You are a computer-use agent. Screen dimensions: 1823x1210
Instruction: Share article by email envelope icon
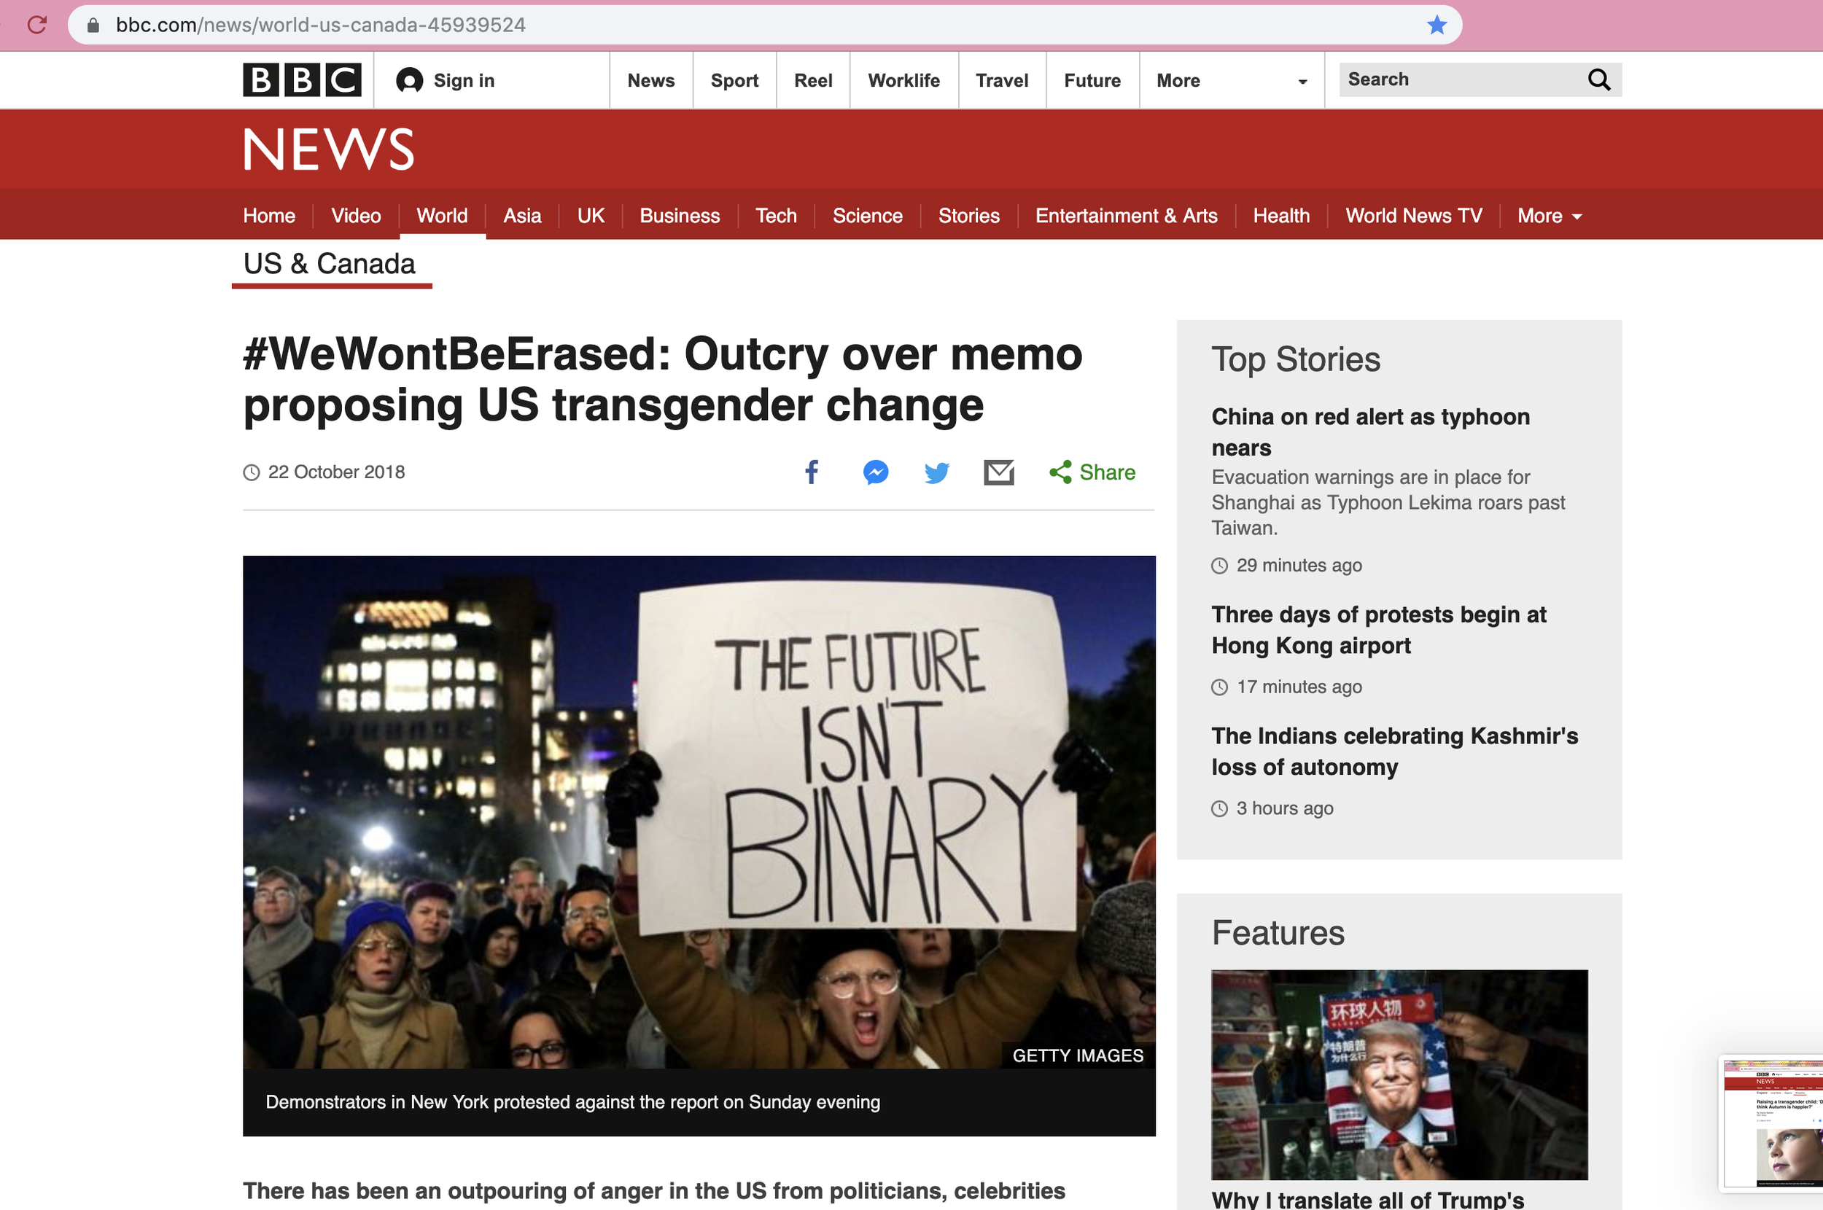coord(999,472)
